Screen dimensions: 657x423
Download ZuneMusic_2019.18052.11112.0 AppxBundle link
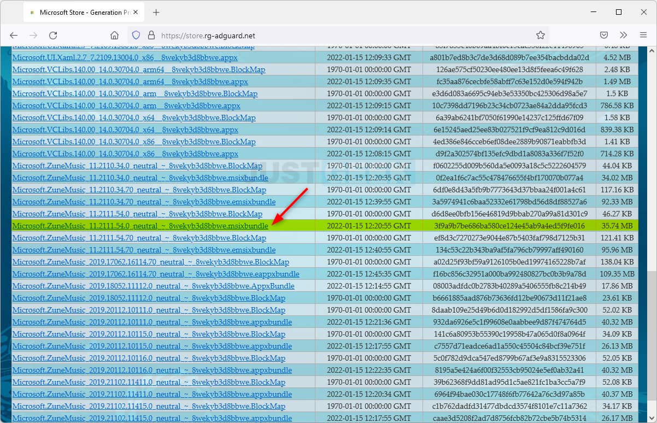tap(154, 286)
